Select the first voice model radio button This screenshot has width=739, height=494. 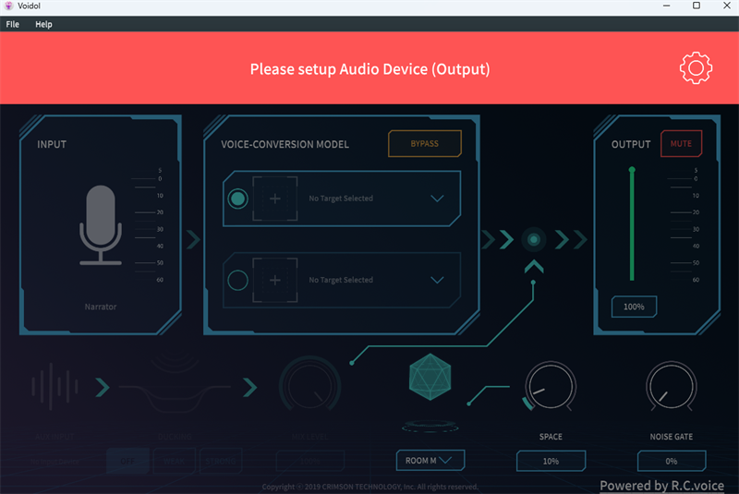click(237, 199)
